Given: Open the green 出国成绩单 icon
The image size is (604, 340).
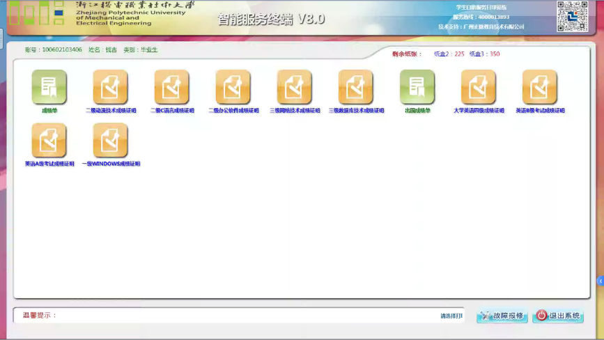Looking at the screenshot, I should (x=417, y=87).
